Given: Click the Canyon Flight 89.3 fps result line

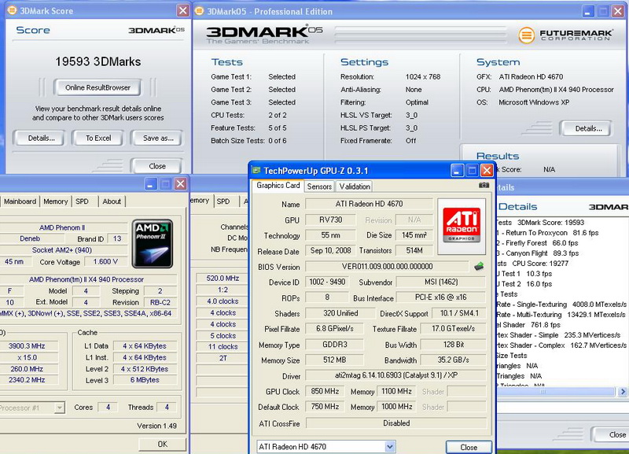Looking at the screenshot, I should 538,253.
